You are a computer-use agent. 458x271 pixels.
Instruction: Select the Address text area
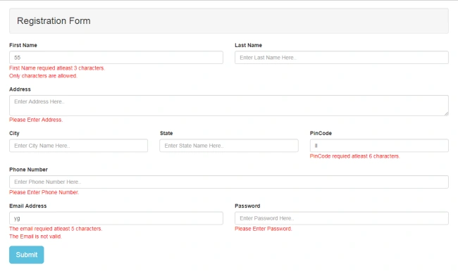point(229,106)
